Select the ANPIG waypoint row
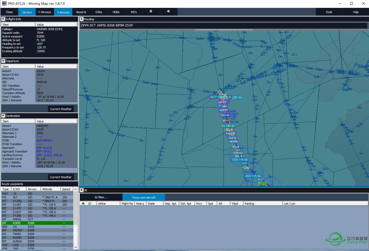Screen dimensions: 369x251 tap(37, 219)
